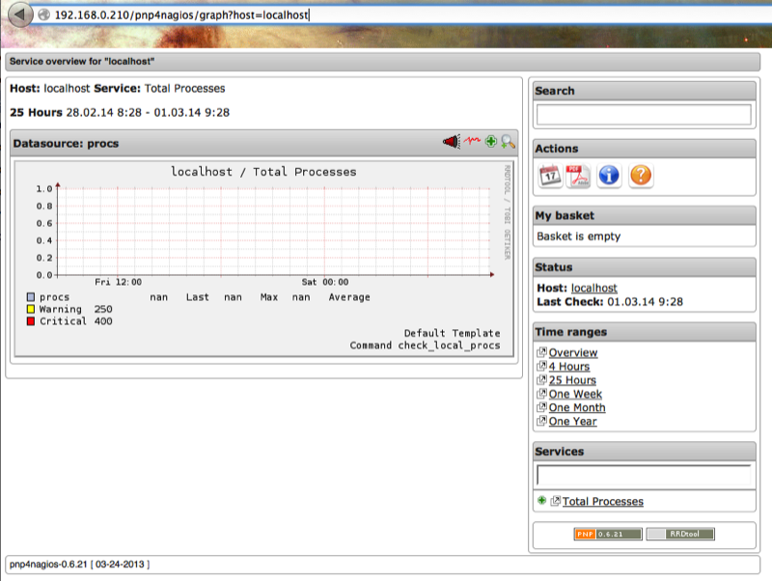The image size is (772, 581).
Task: Click the blue info icon
Action: 609,175
